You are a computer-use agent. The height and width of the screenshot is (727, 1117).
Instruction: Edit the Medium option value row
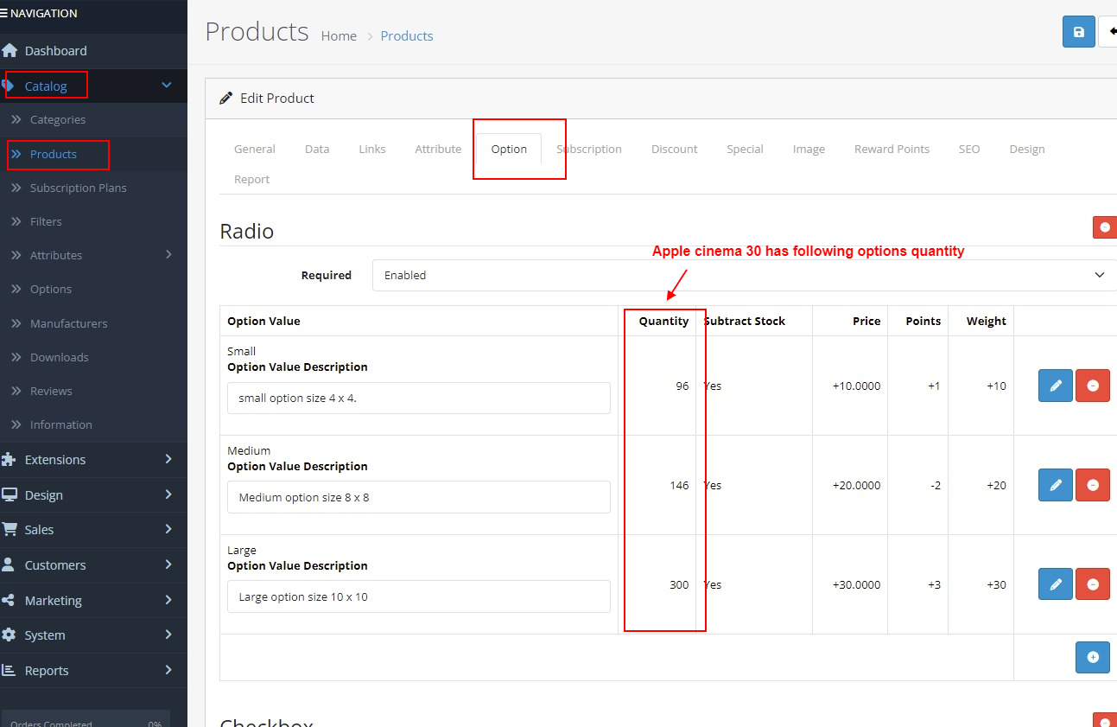[x=1056, y=485]
